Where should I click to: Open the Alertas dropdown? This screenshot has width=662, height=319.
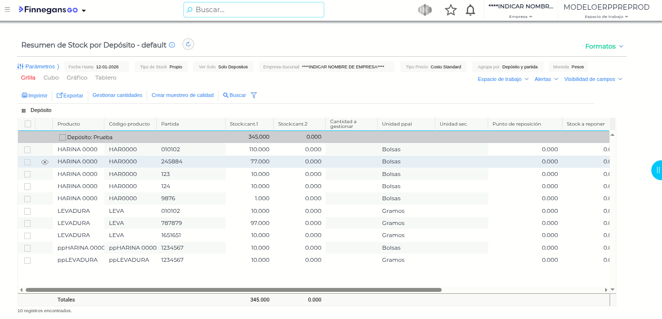tap(546, 79)
